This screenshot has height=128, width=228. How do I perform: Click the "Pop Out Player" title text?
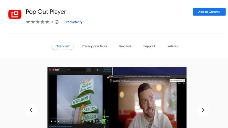click(x=46, y=12)
